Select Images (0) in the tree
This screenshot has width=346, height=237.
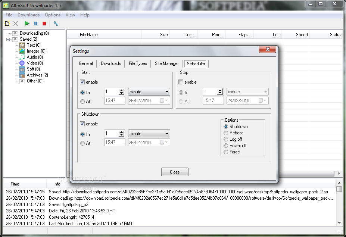coord(36,51)
